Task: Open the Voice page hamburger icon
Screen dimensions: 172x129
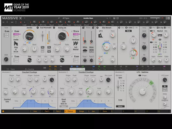Action: pyautogui.click(x=8, y=69)
